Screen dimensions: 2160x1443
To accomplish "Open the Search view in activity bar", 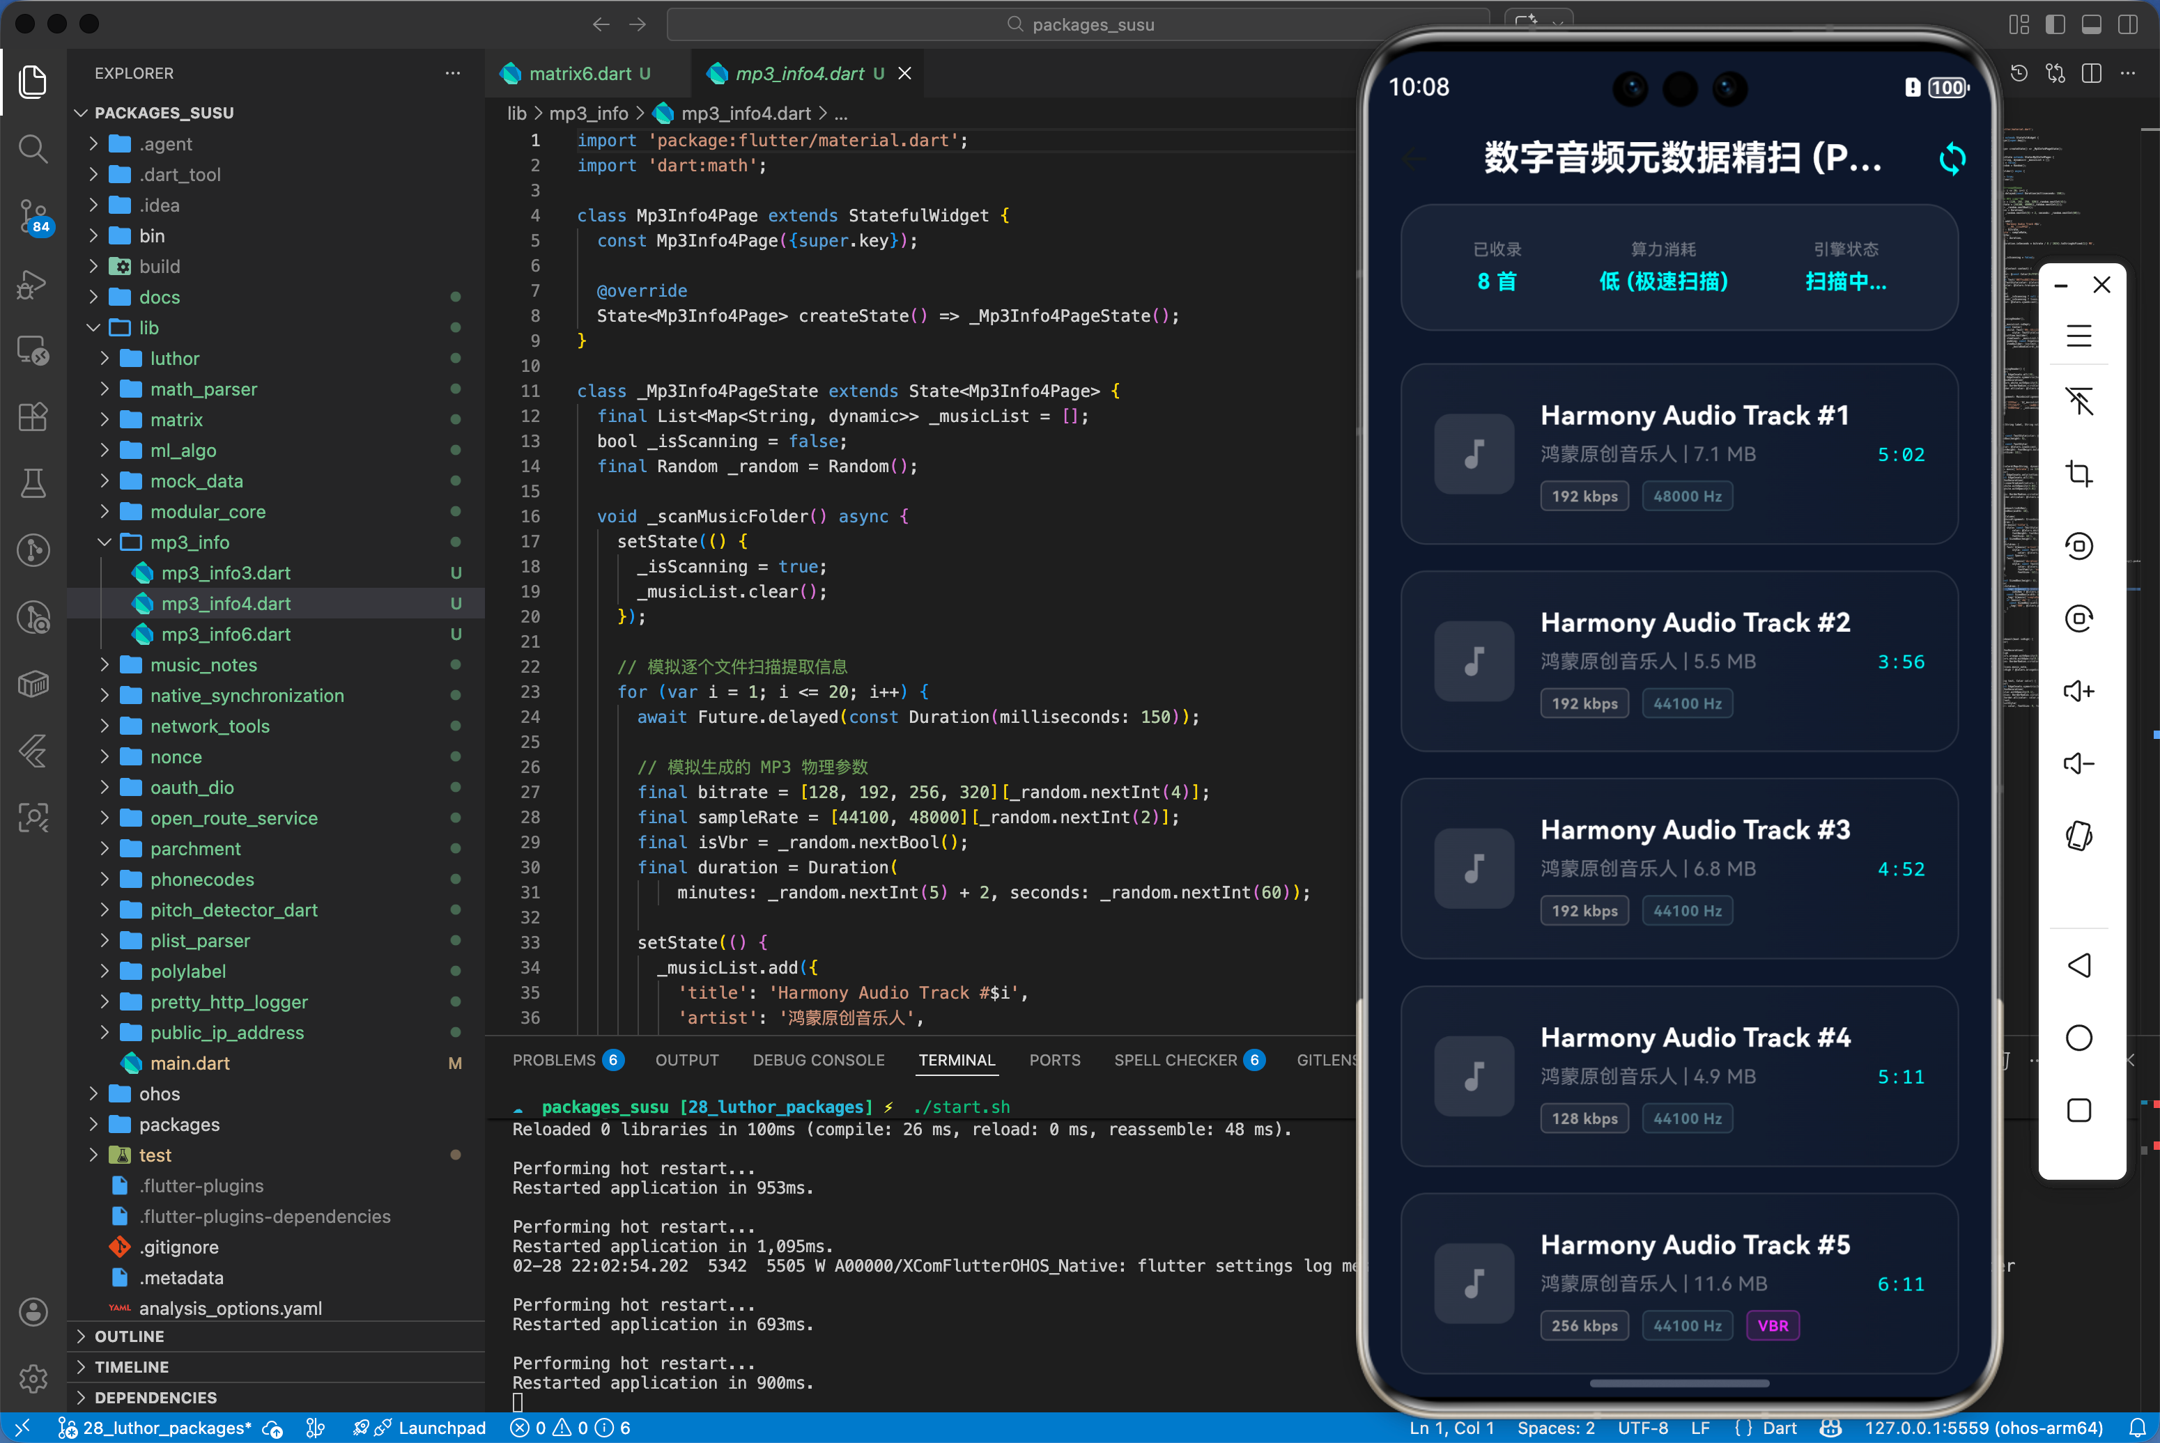I will coord(33,148).
